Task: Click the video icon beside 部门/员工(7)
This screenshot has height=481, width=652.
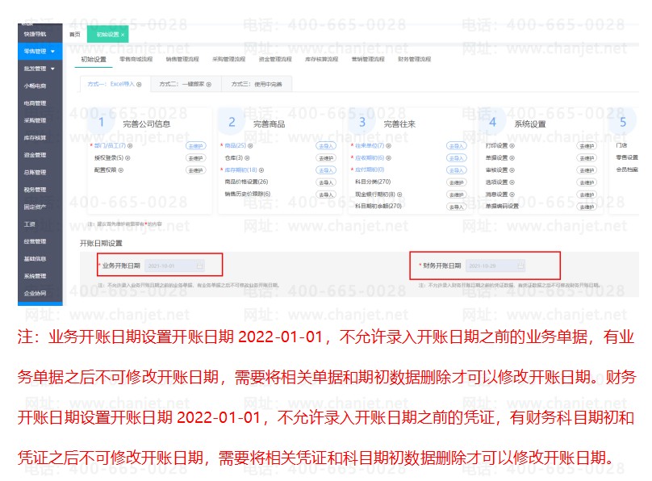Action: click(x=130, y=146)
